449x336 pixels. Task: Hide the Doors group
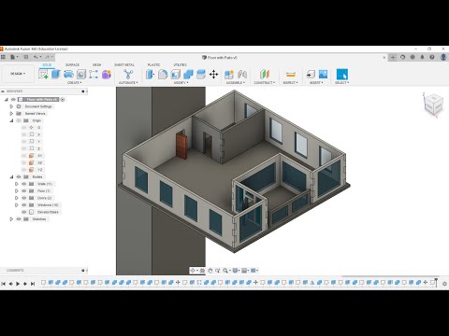coord(24,198)
